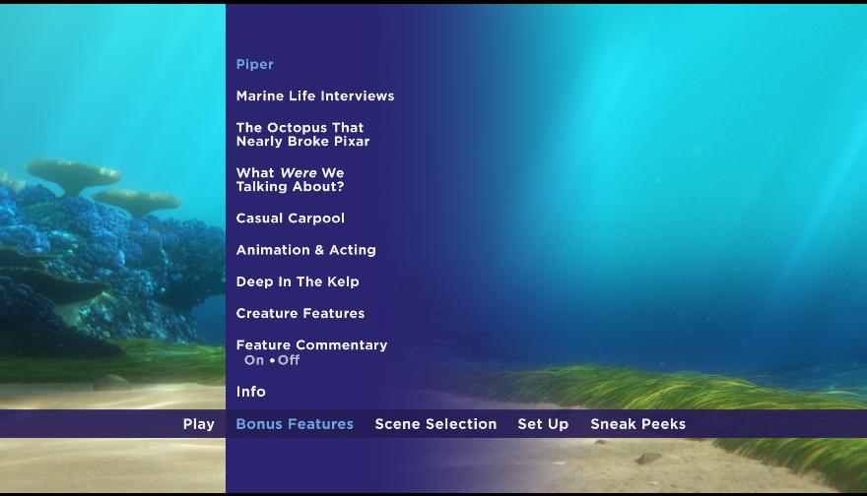Choose The Octopus That Nearly Broke Pixar

pyautogui.click(x=303, y=134)
